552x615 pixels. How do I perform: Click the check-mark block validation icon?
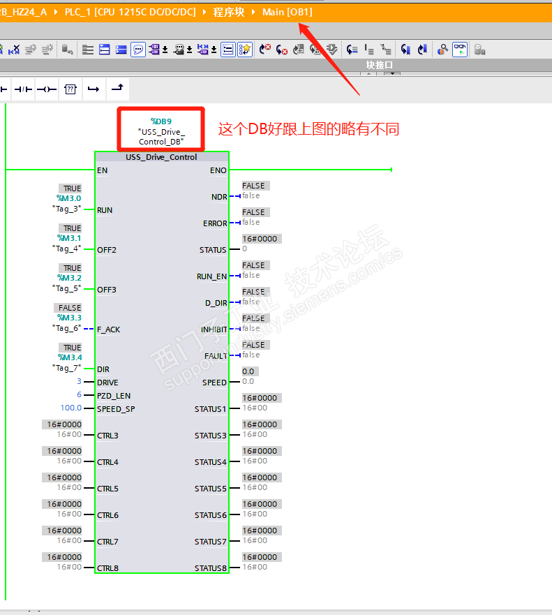point(331,50)
